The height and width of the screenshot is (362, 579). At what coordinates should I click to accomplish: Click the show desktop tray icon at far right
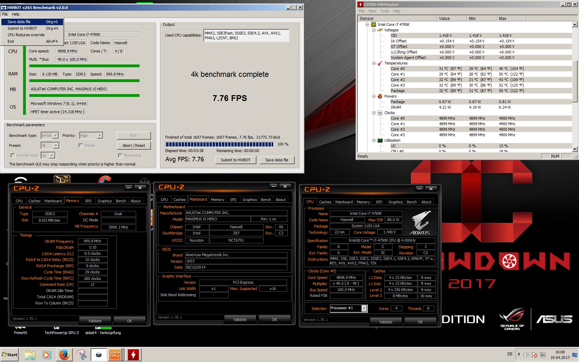tap(575, 355)
